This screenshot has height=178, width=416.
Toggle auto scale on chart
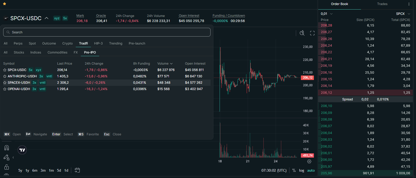click(311, 170)
